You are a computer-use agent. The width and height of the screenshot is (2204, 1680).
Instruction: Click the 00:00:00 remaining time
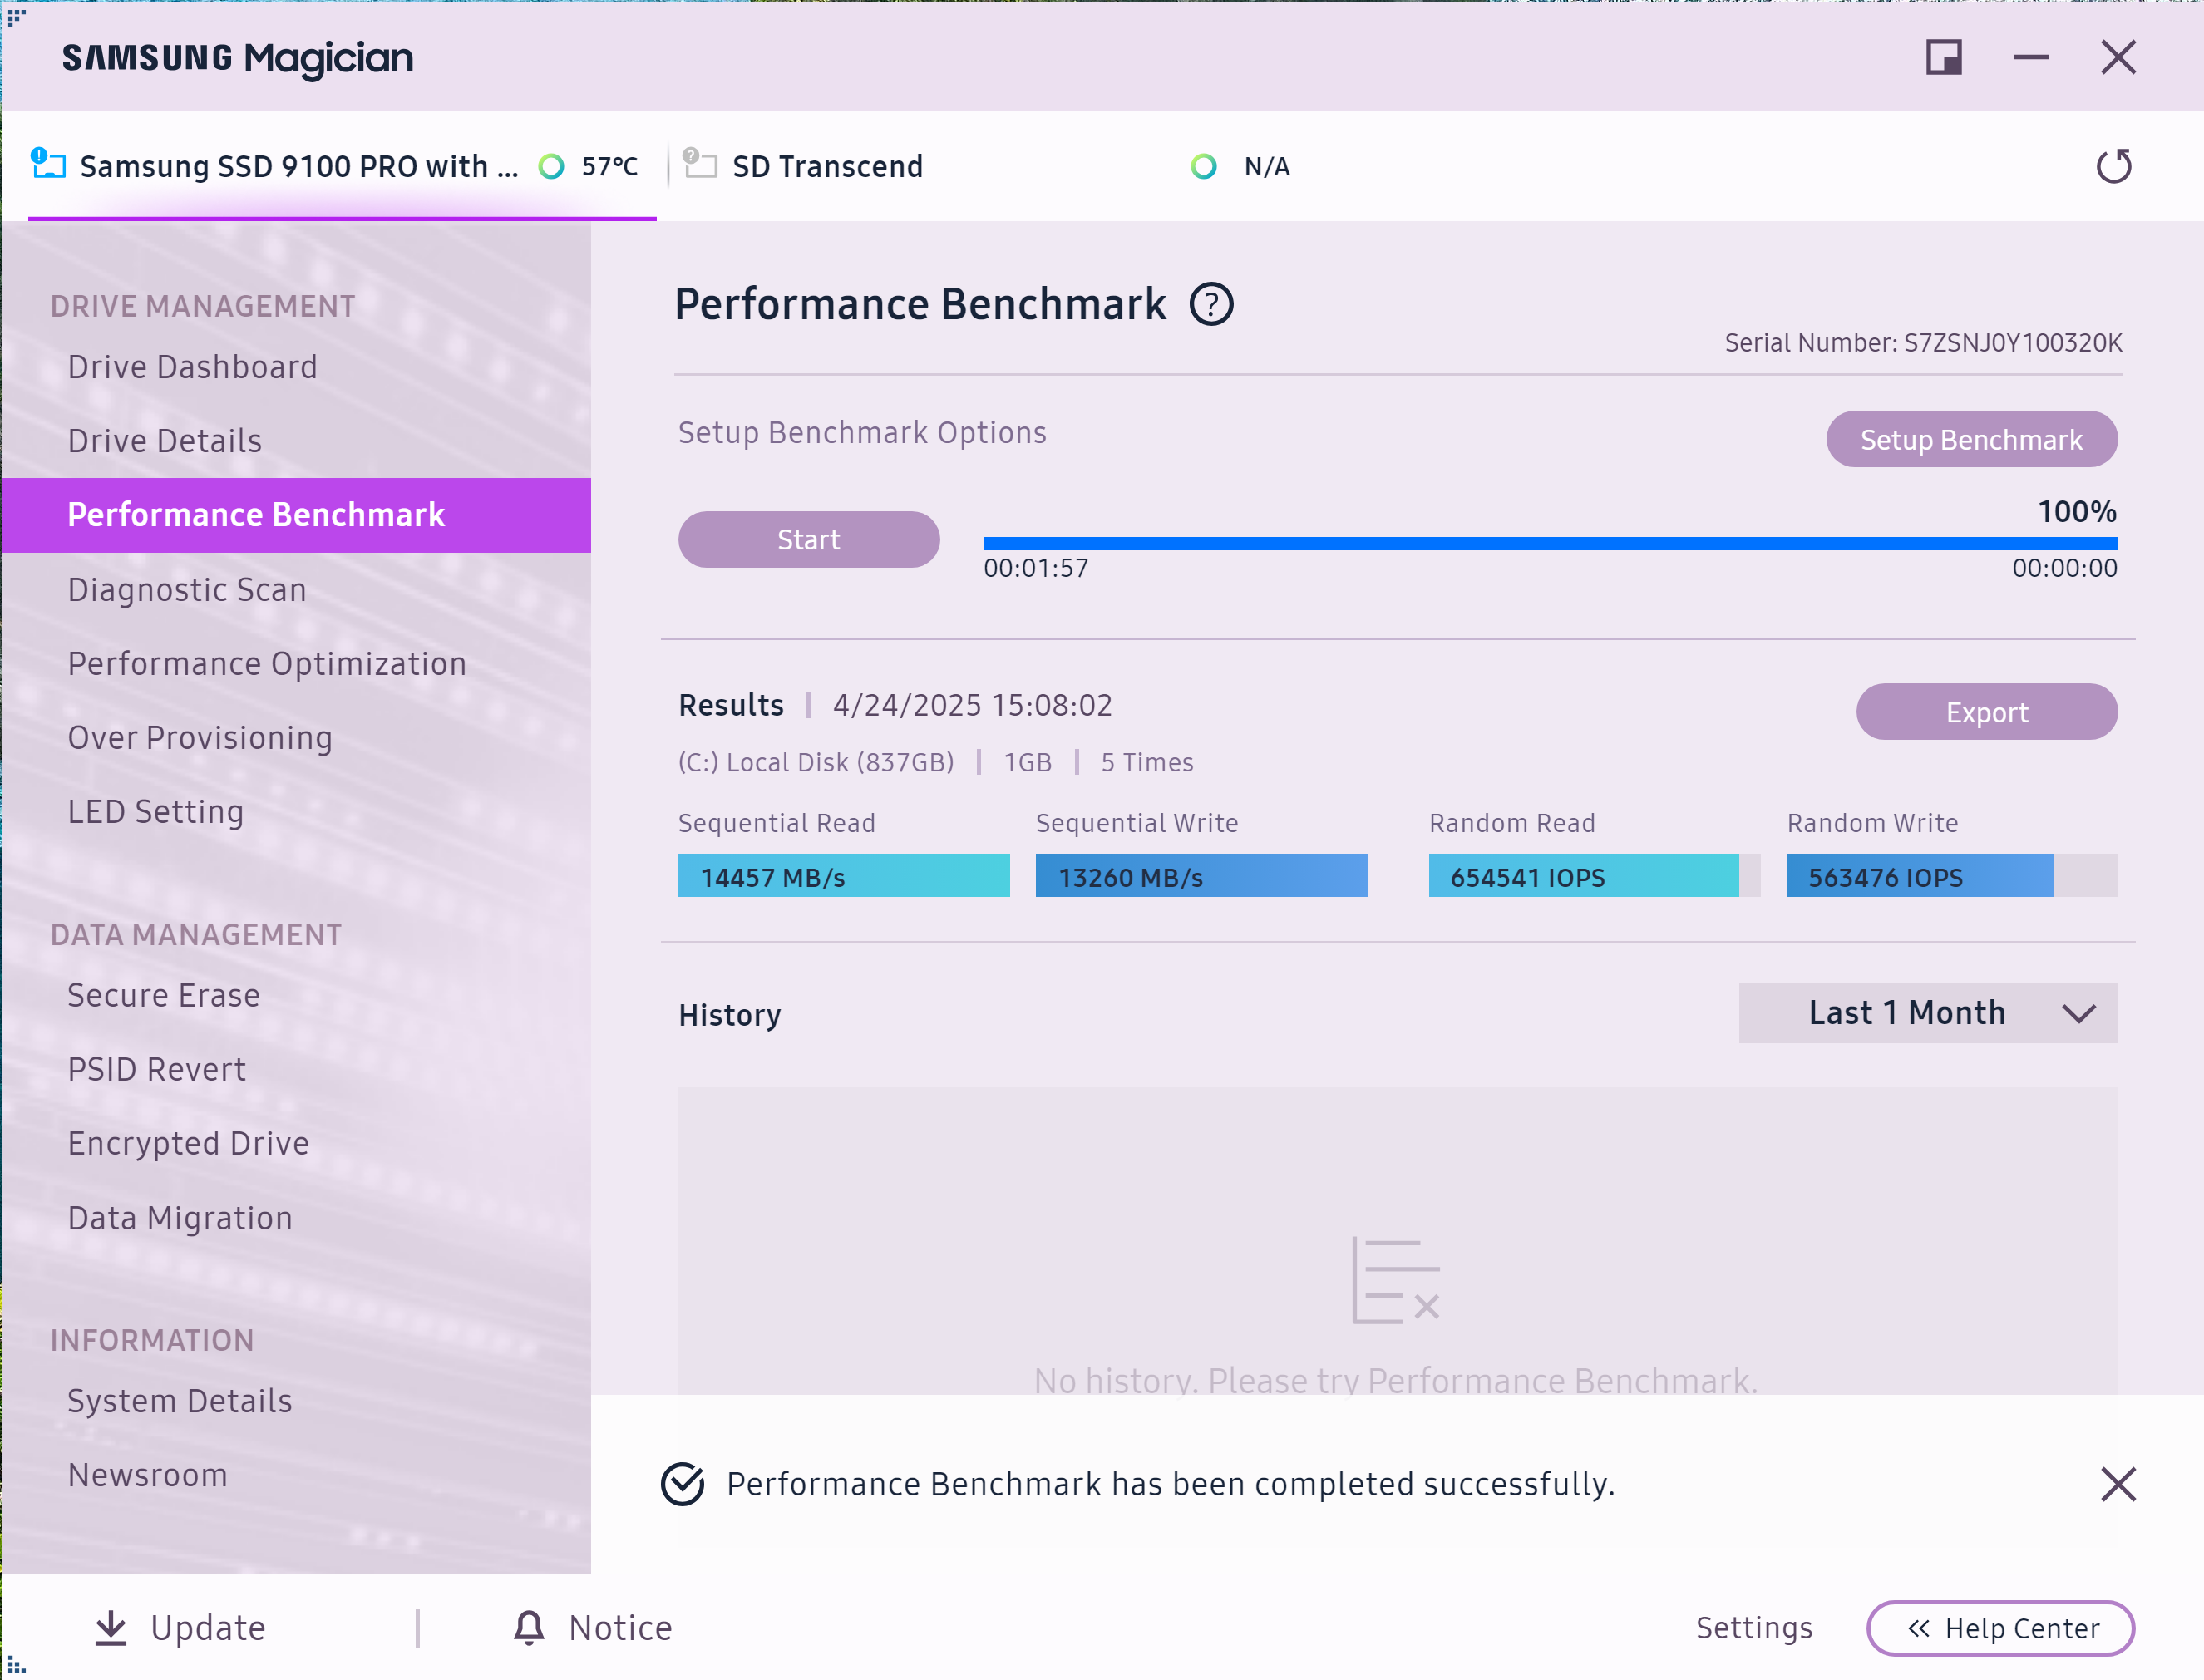click(x=2064, y=569)
